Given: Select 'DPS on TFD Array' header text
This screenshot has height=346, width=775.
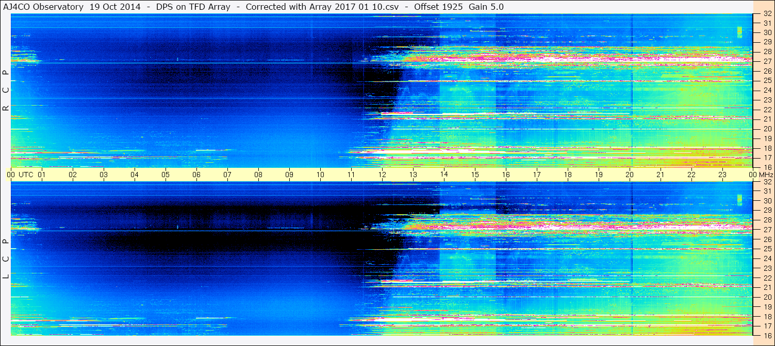Looking at the screenshot, I should tap(193, 7).
